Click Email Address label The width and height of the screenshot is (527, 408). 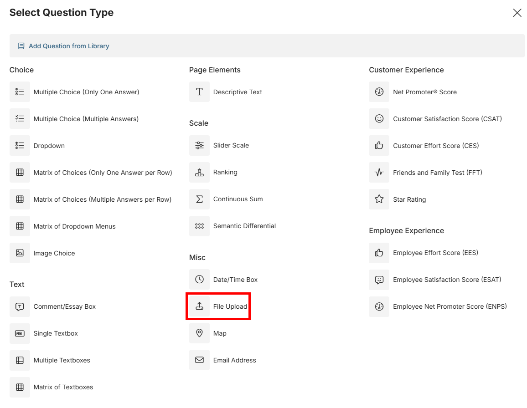pos(235,360)
